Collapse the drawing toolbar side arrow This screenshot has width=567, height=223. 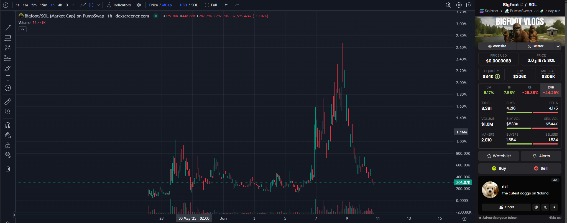pyautogui.click(x=14, y=215)
